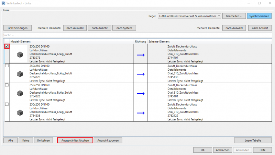Click the cube icon of element 2764320
Screen dimensions: 275x155
pyautogui.click(x=20, y=73)
